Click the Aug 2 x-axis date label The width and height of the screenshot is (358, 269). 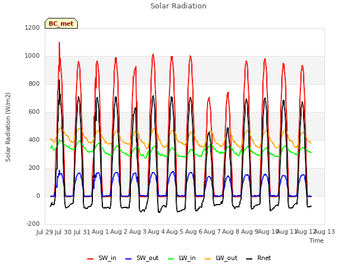coord(119,232)
